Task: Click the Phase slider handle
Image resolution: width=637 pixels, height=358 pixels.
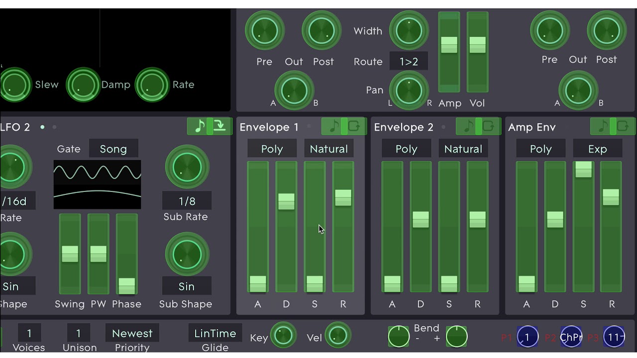Action: click(x=127, y=286)
